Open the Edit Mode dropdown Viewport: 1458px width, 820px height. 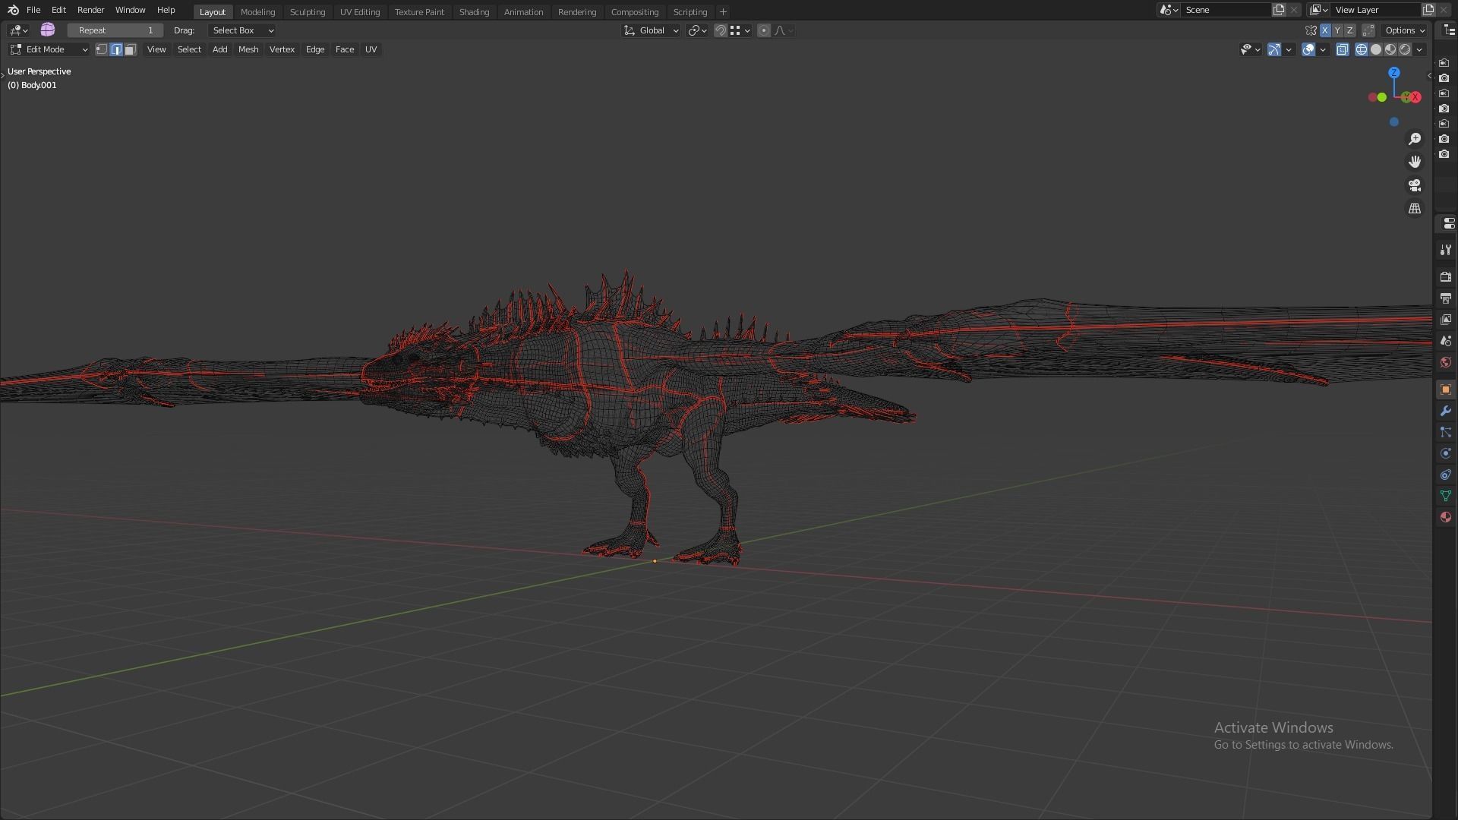49,49
